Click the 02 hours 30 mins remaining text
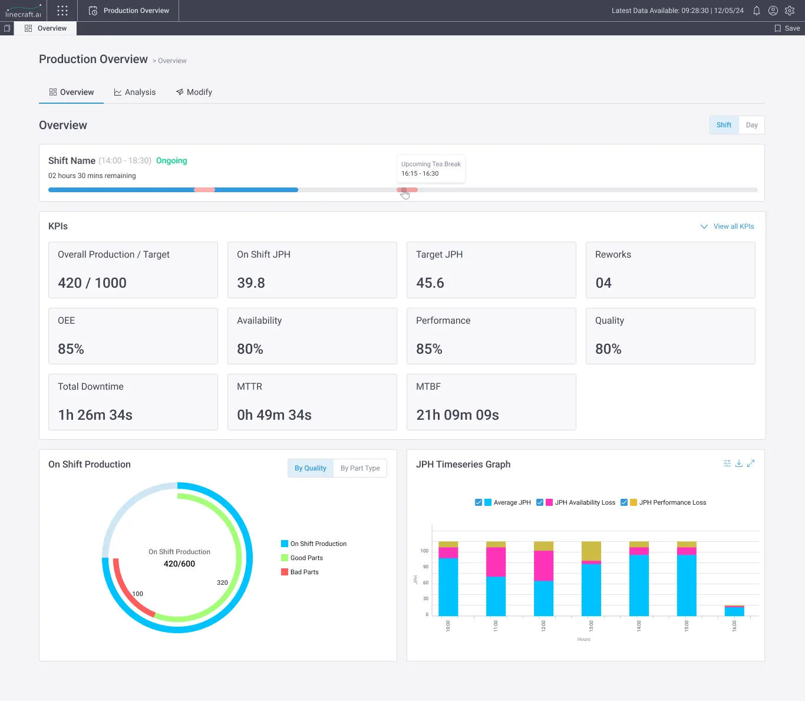805x701 pixels. (x=92, y=176)
